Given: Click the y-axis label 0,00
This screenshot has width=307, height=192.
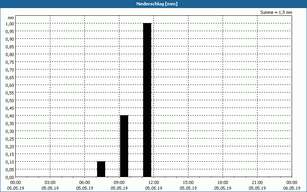Looking at the screenshot, I should pos(10,177).
